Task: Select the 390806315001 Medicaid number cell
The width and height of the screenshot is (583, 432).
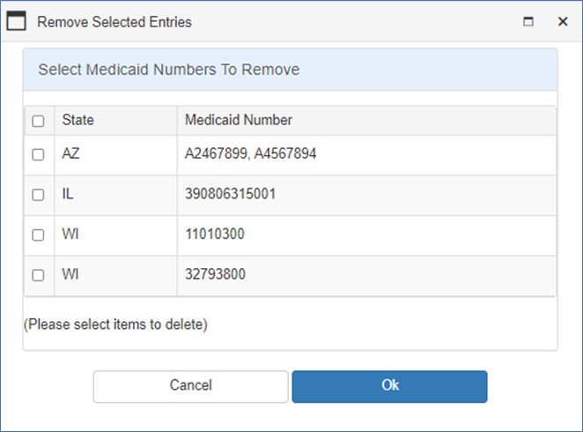Action: [x=366, y=196]
